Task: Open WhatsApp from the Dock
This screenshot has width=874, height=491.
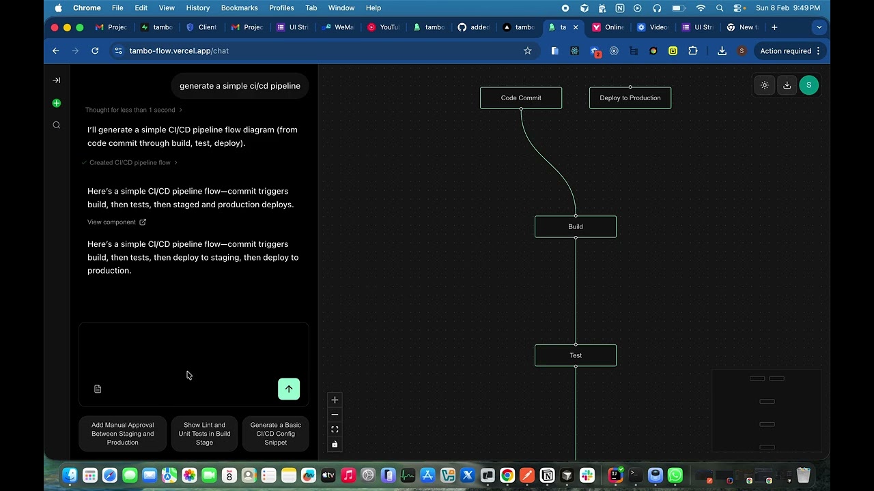Action: coord(675,475)
